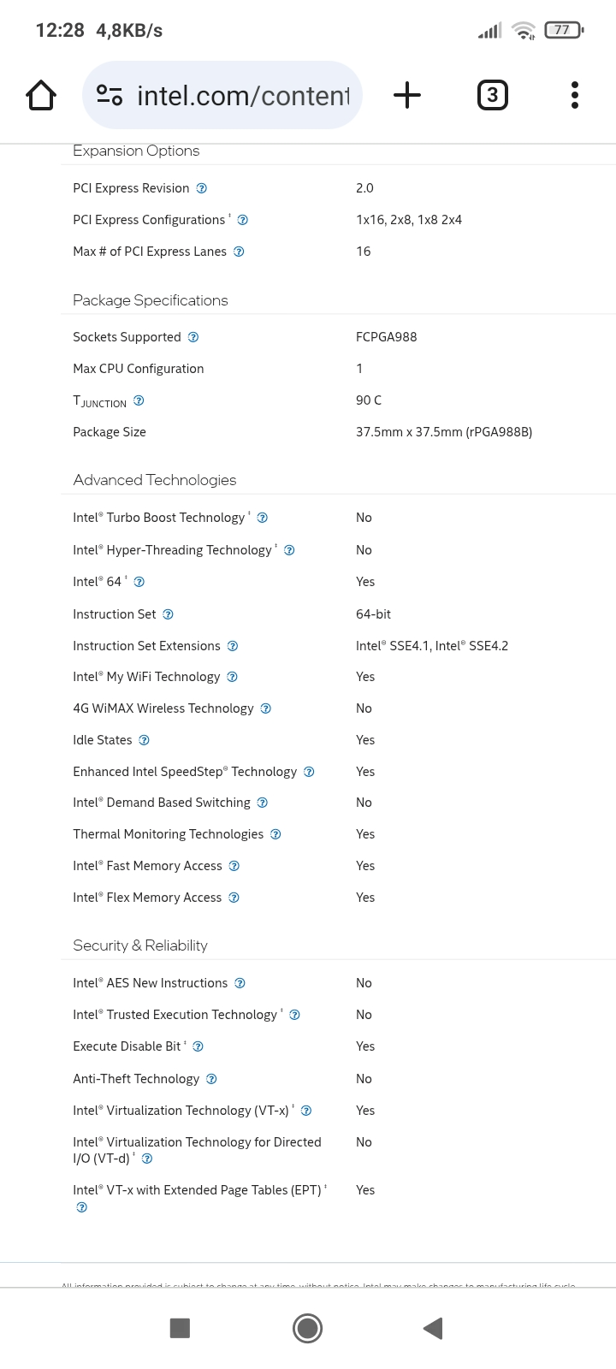
Task: Show info for 4G WiMAX Wireless Technology
Action: click(x=266, y=708)
